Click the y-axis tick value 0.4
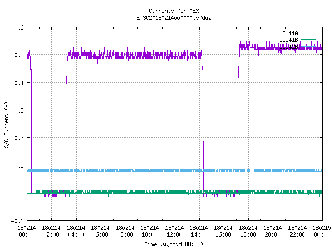The height and width of the screenshot is (249, 332). point(19,83)
